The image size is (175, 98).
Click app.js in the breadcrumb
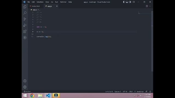point(35,10)
